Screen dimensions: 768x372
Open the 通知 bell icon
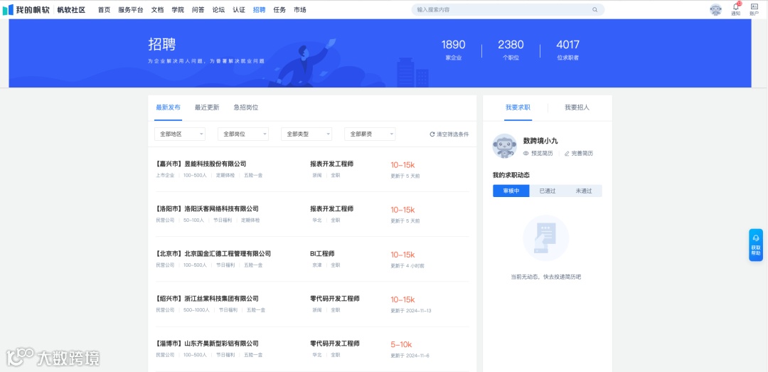(x=736, y=7)
